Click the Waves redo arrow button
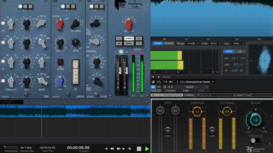The height and width of the screenshot is (153, 273). click(206, 95)
